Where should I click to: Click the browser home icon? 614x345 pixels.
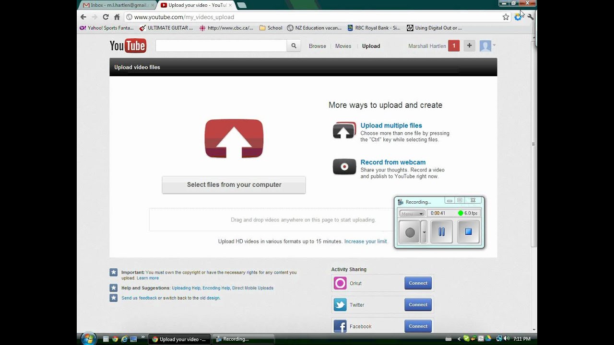(x=117, y=17)
